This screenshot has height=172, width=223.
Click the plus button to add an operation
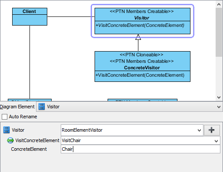click(x=212, y=130)
